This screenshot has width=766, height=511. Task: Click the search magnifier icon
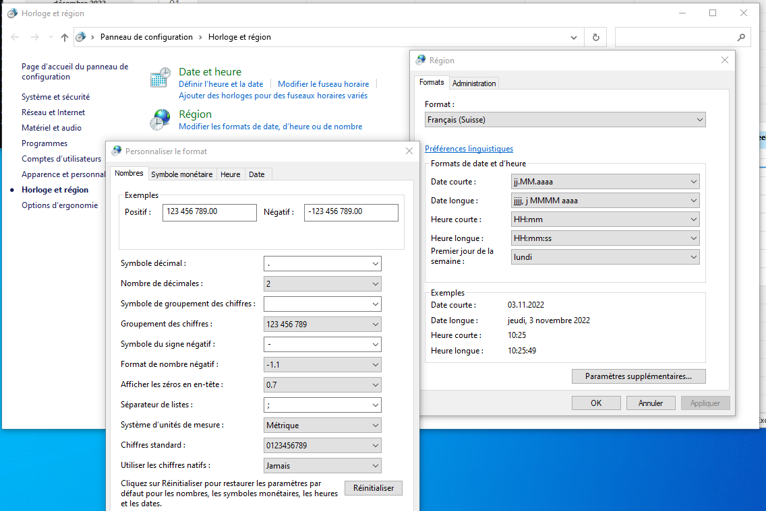740,37
